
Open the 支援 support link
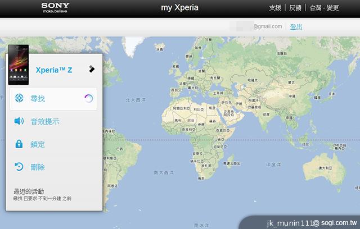click(275, 8)
